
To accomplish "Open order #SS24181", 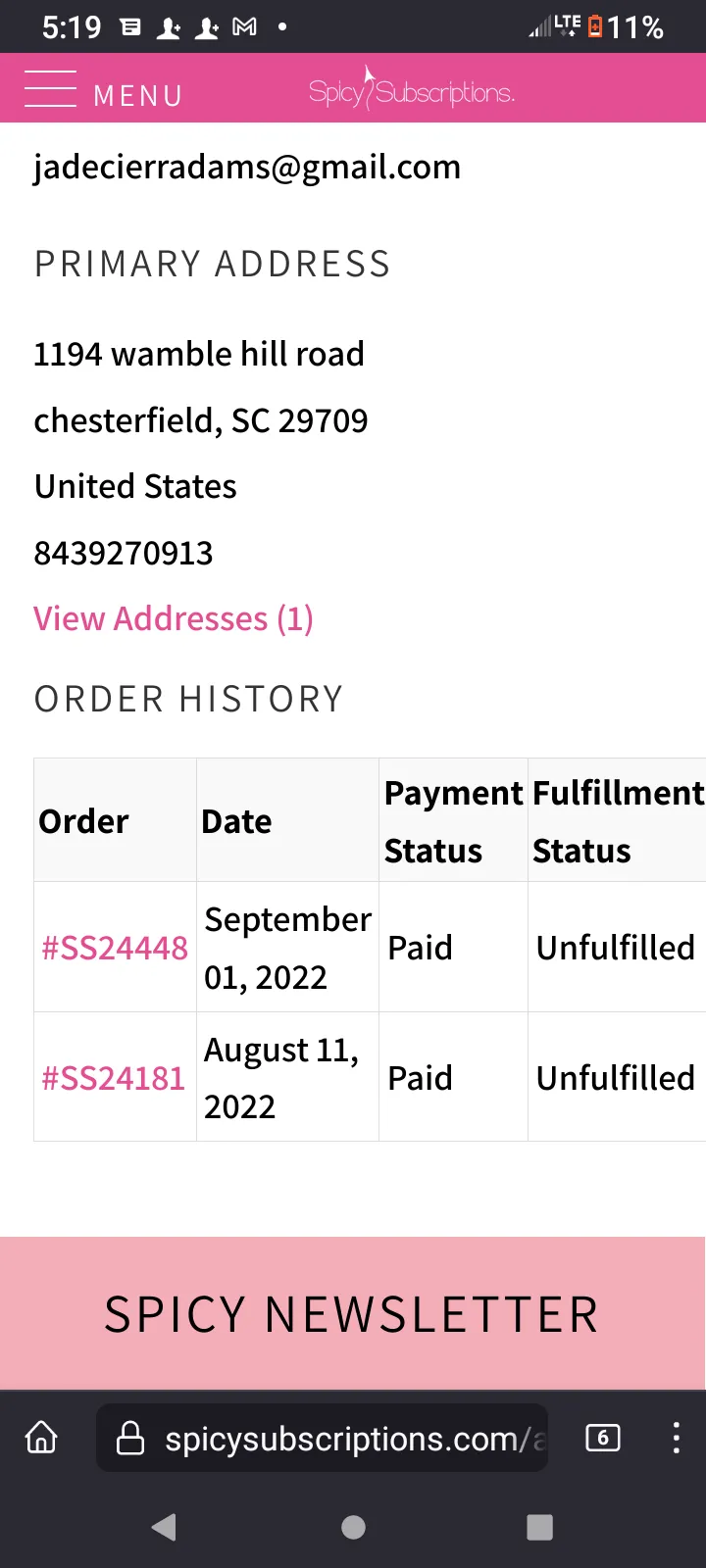I will coord(114,1078).
